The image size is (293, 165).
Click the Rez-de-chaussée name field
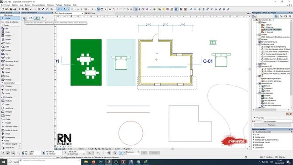pyautogui.click(x=278, y=121)
